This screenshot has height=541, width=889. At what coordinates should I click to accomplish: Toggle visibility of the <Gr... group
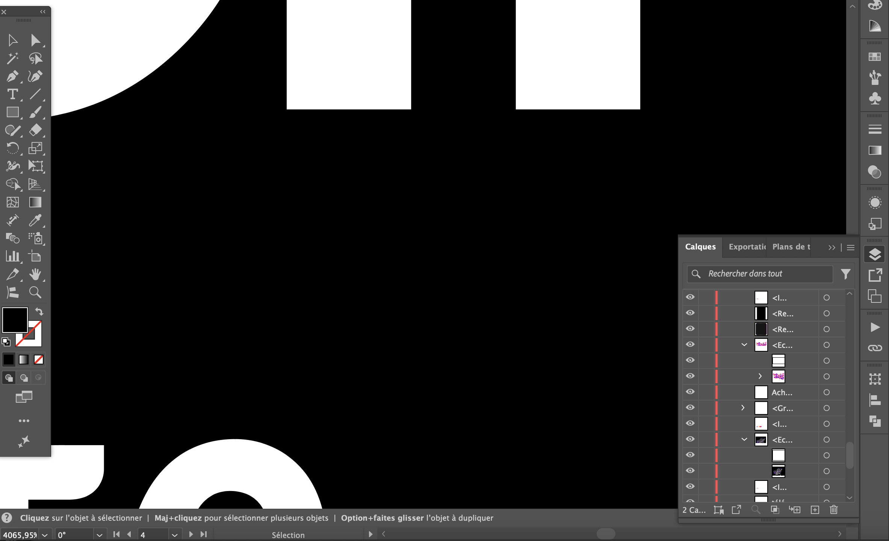coord(690,408)
